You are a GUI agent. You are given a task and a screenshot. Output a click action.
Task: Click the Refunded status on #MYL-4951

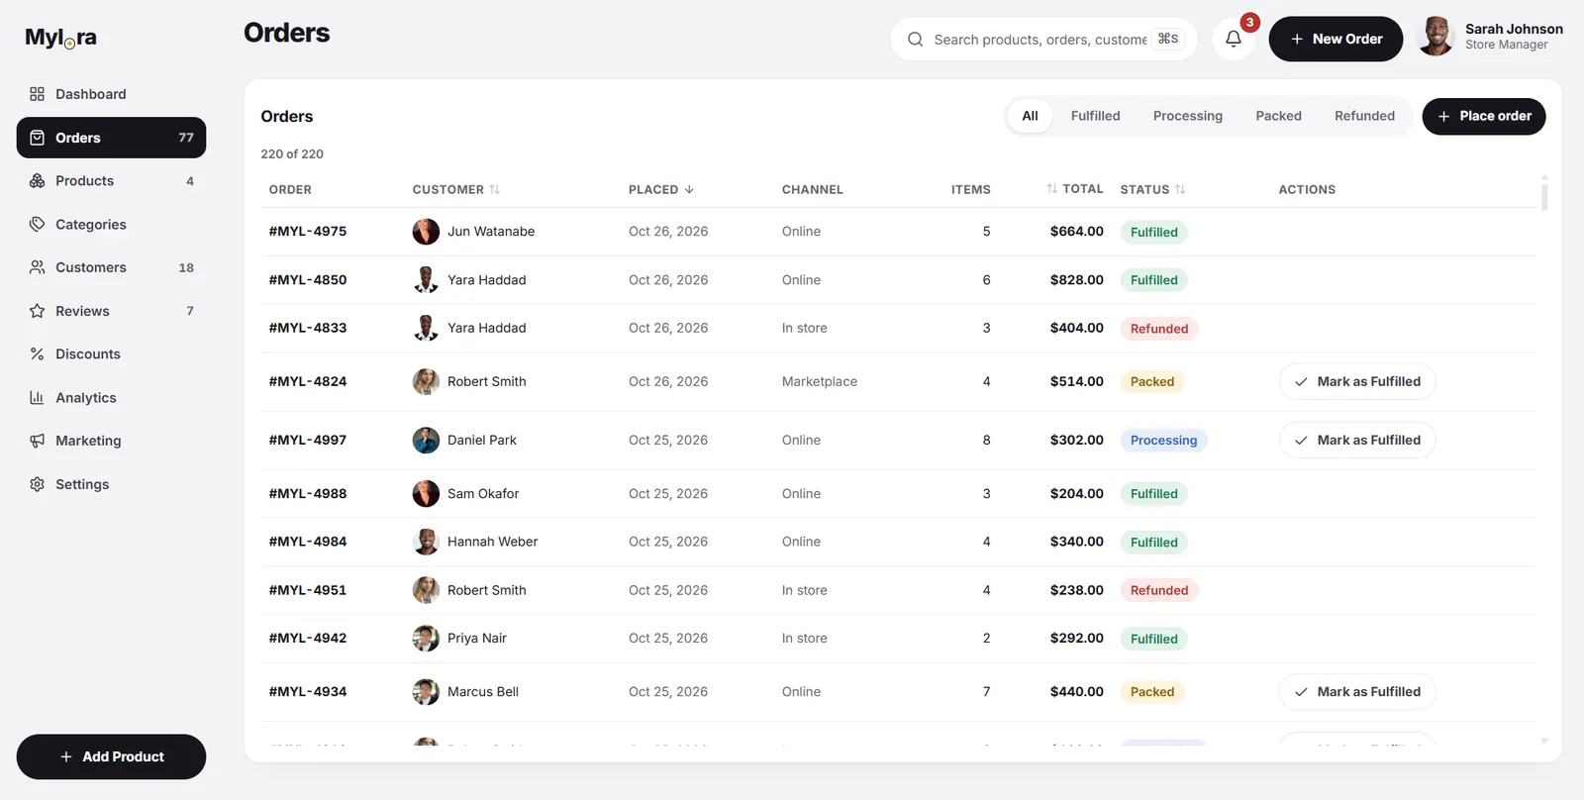pos(1158,590)
